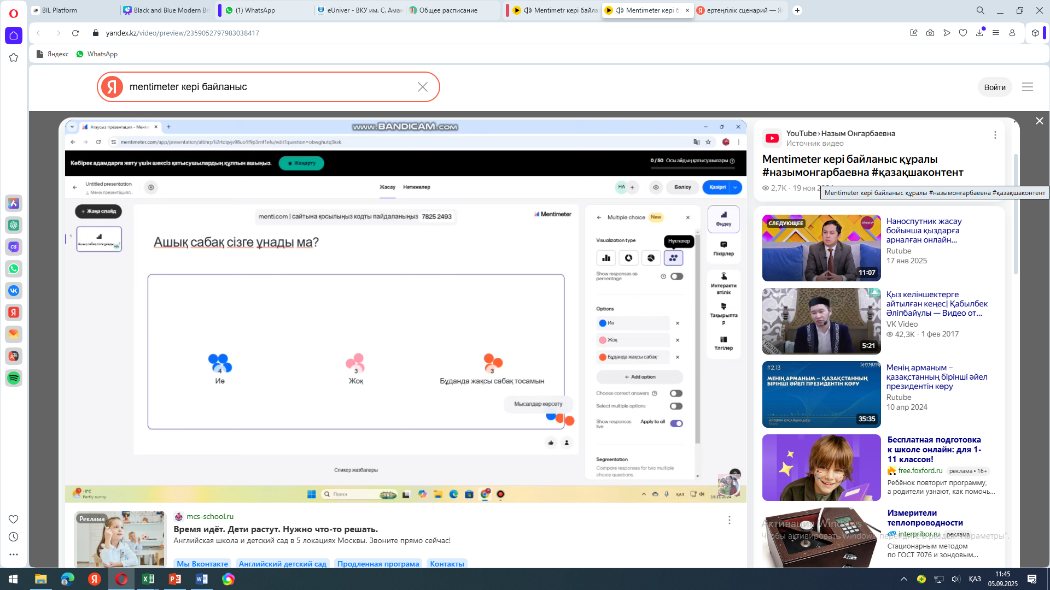1050x590 pixels.
Task: Mute audio on active Mentimeter tab
Action: pyautogui.click(x=620, y=10)
